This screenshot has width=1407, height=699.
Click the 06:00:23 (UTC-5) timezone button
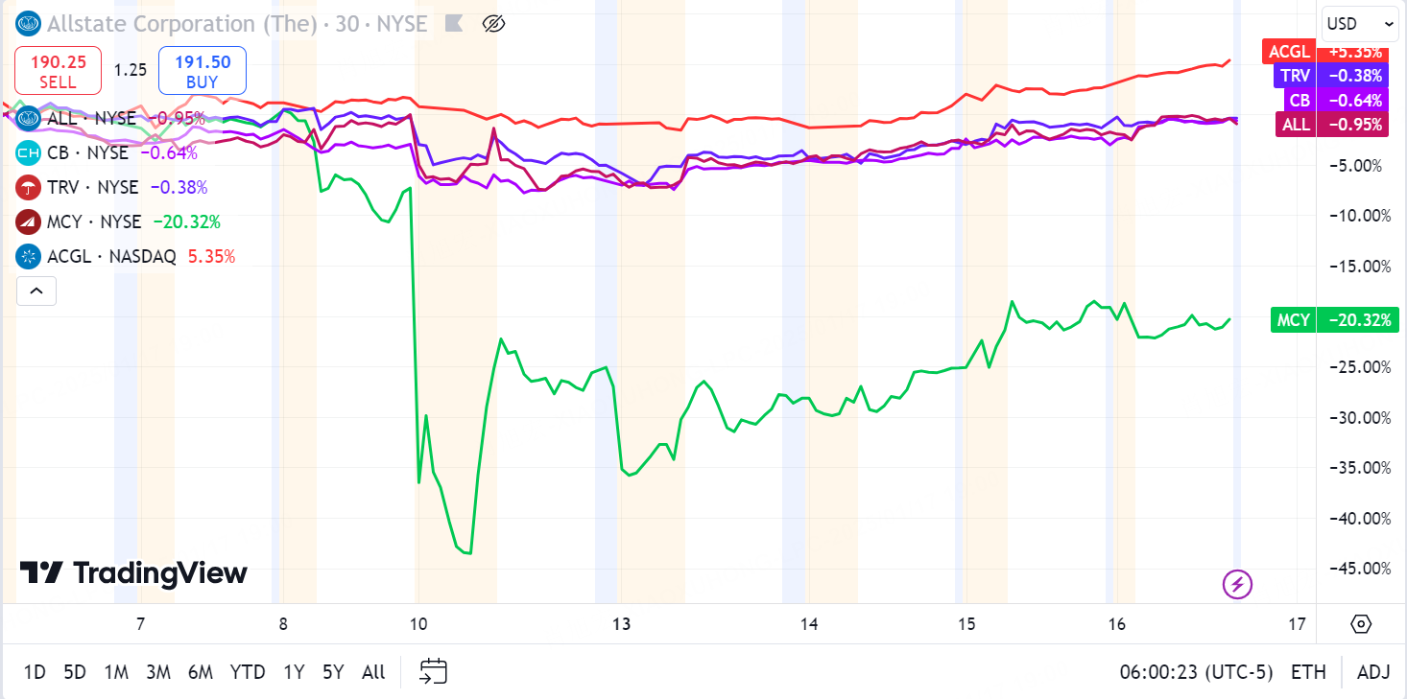click(1196, 672)
